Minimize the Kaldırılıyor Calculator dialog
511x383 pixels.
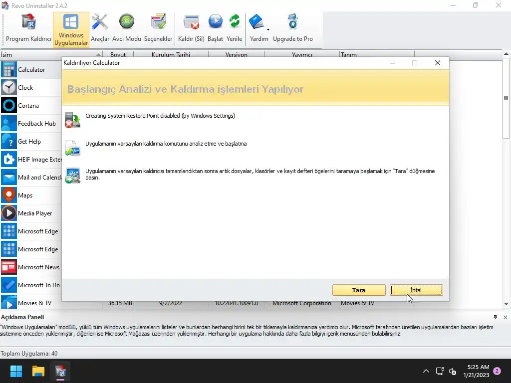[392, 63]
